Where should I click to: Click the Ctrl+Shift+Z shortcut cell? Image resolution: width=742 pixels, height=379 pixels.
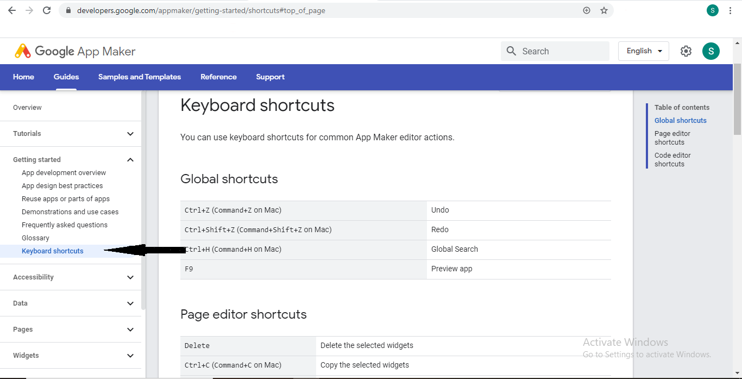click(x=304, y=230)
